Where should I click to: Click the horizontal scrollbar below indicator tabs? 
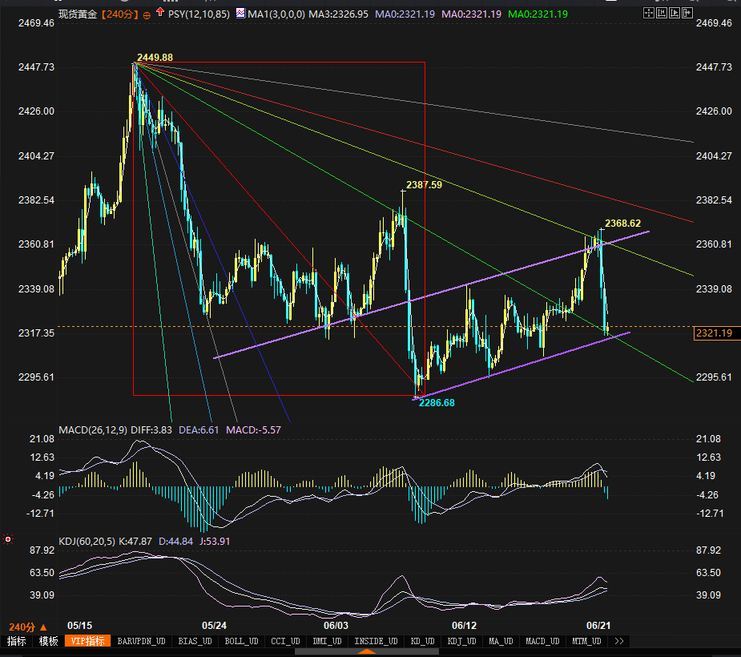pos(370,651)
